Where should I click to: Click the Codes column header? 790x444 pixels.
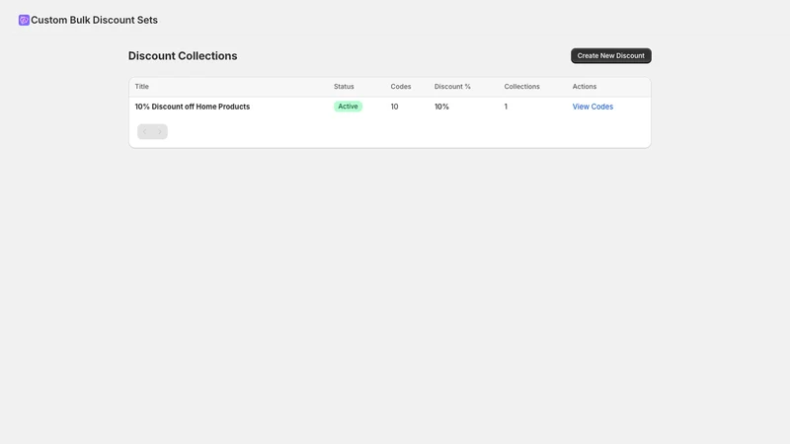[x=401, y=87]
